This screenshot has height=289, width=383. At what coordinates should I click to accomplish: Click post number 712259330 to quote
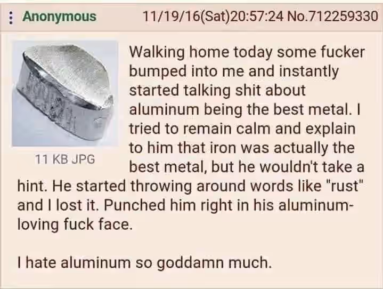[344, 17]
